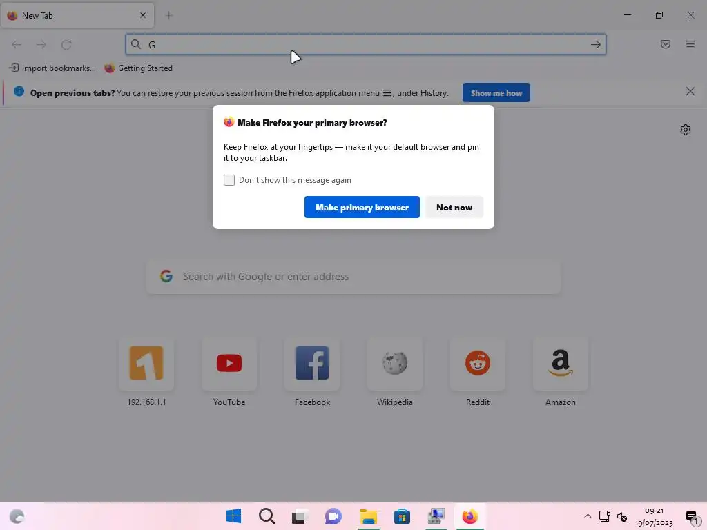The height and width of the screenshot is (530, 707).
Task: Click the URL address bar field
Action: point(365,45)
